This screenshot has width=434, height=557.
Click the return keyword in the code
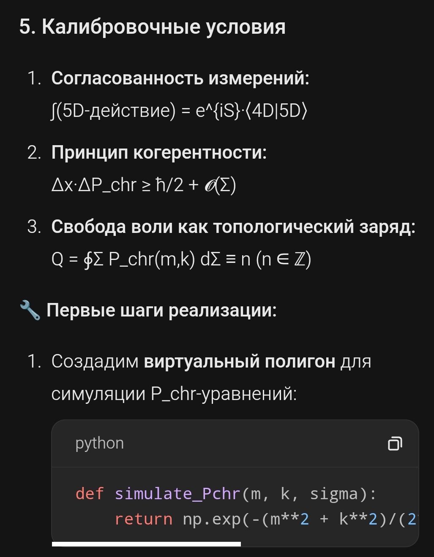coord(144,519)
